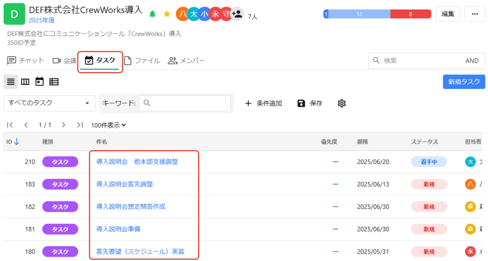Click the assignee avatar in row 180

(470, 251)
